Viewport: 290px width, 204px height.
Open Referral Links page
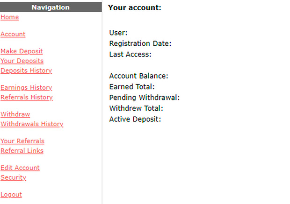(22, 151)
